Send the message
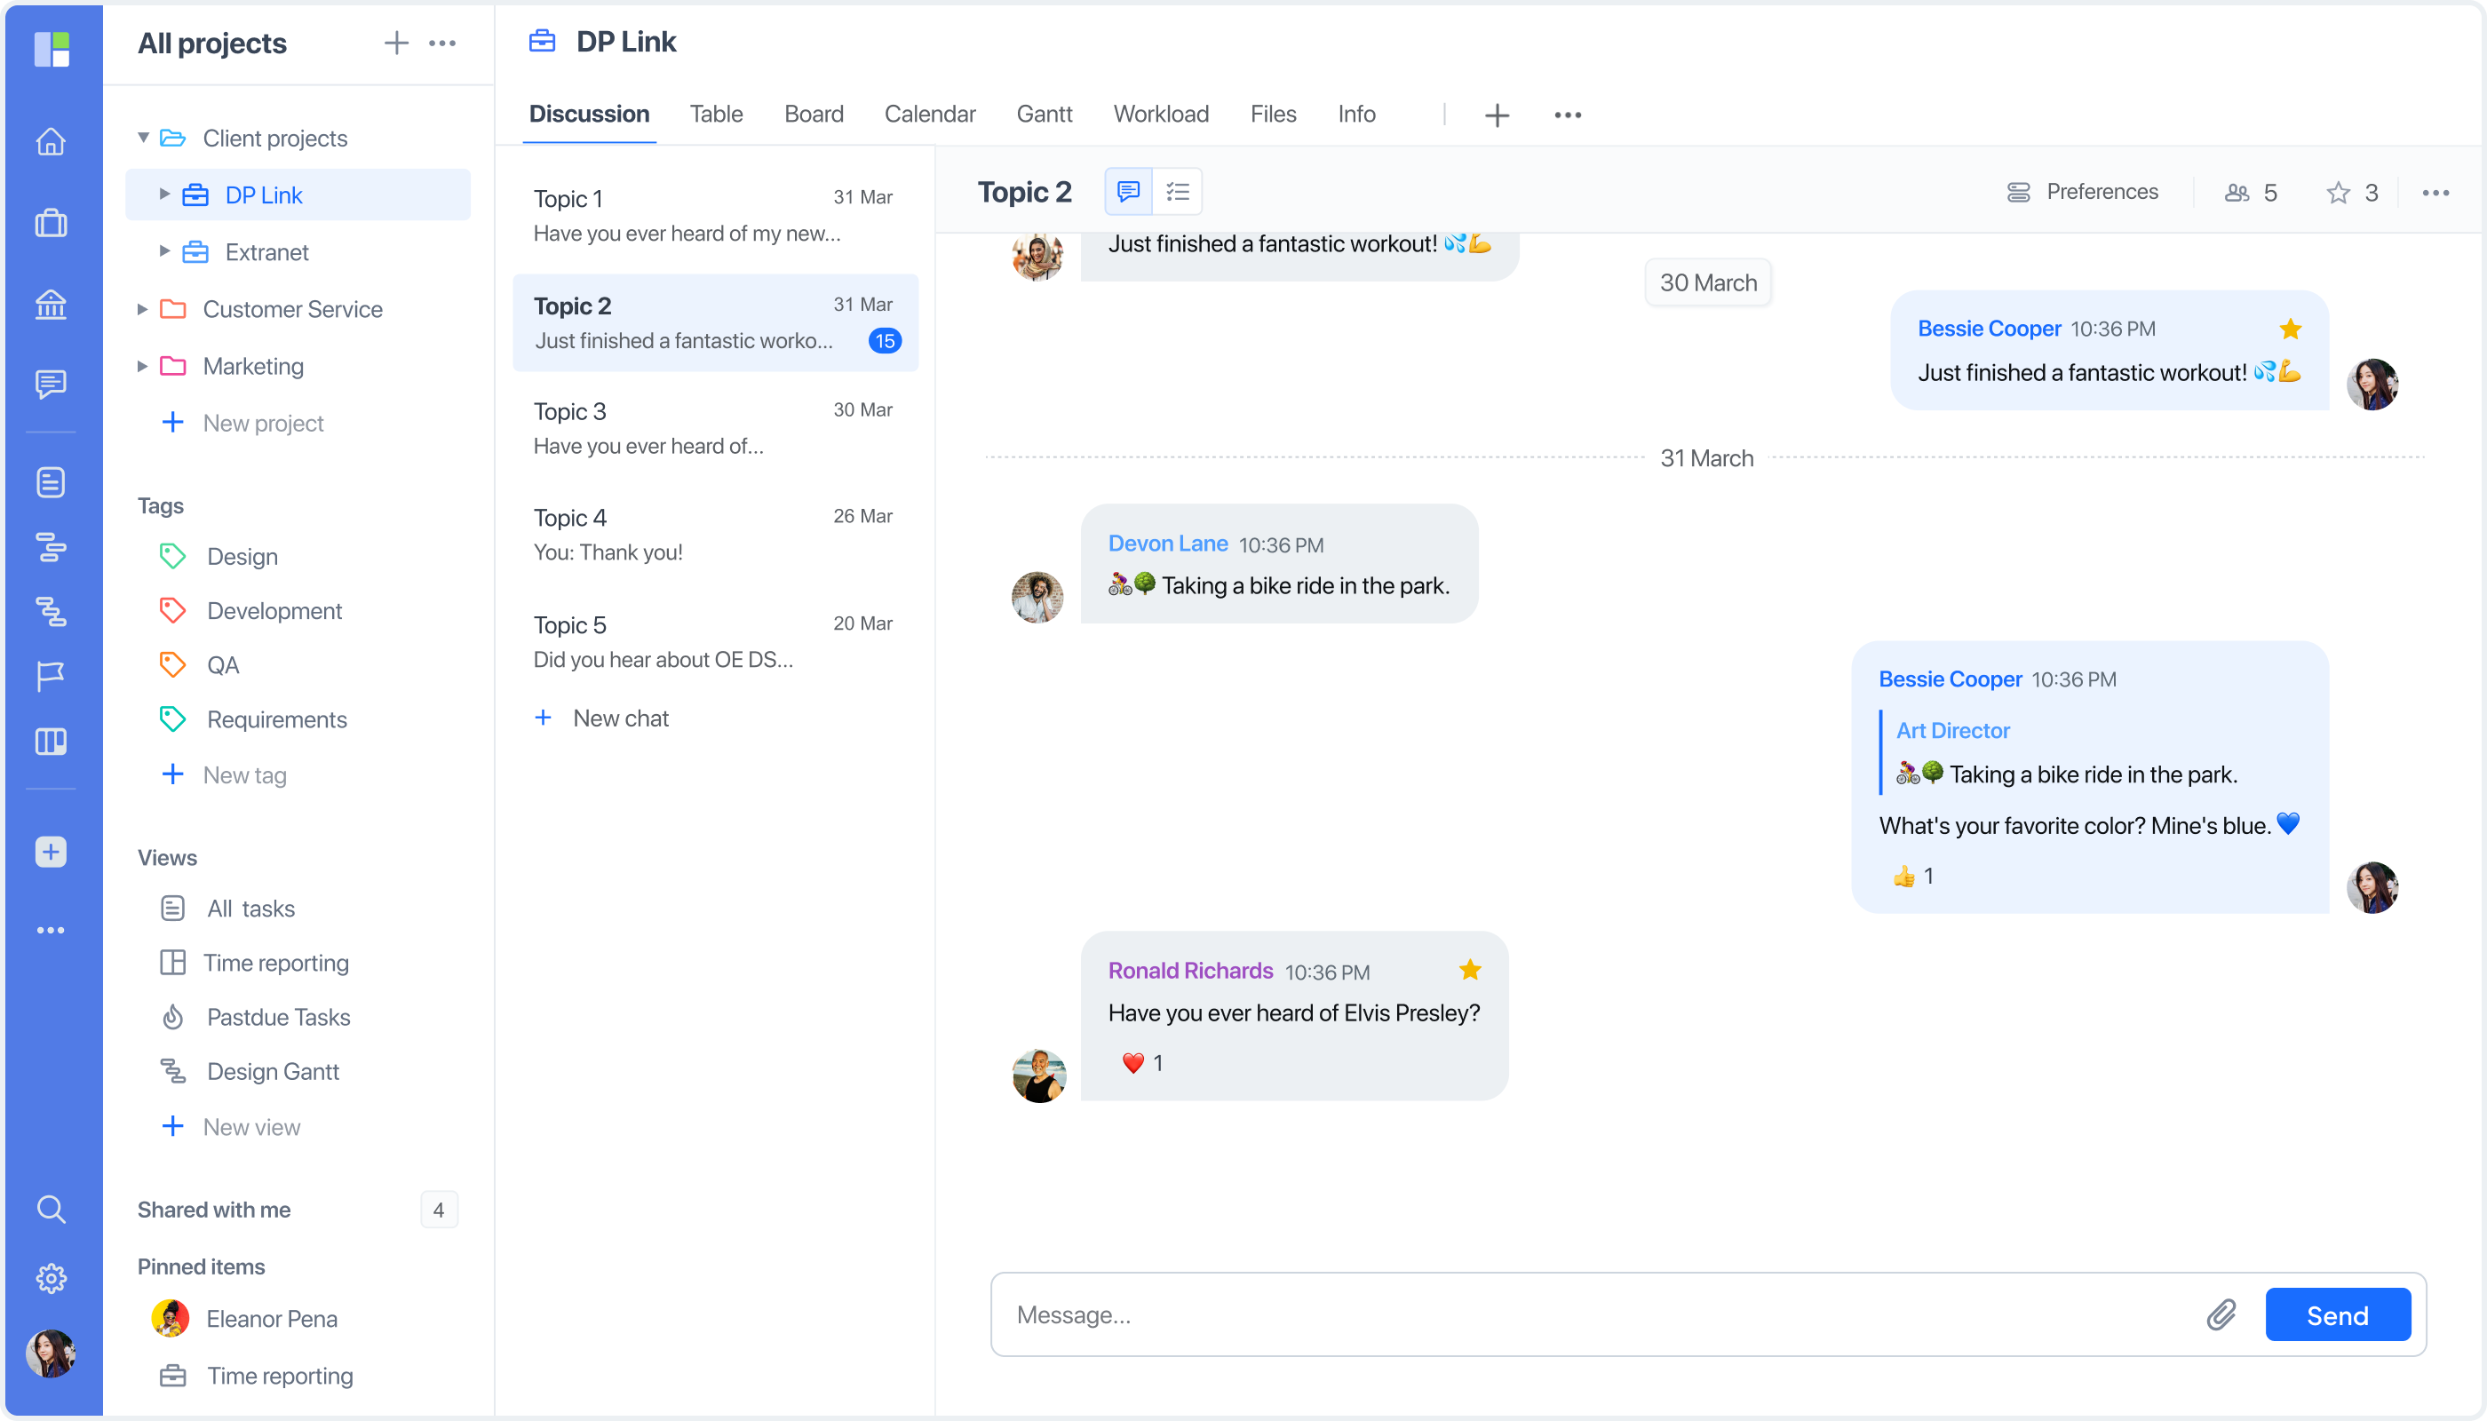The image size is (2487, 1421). [x=2337, y=1314]
